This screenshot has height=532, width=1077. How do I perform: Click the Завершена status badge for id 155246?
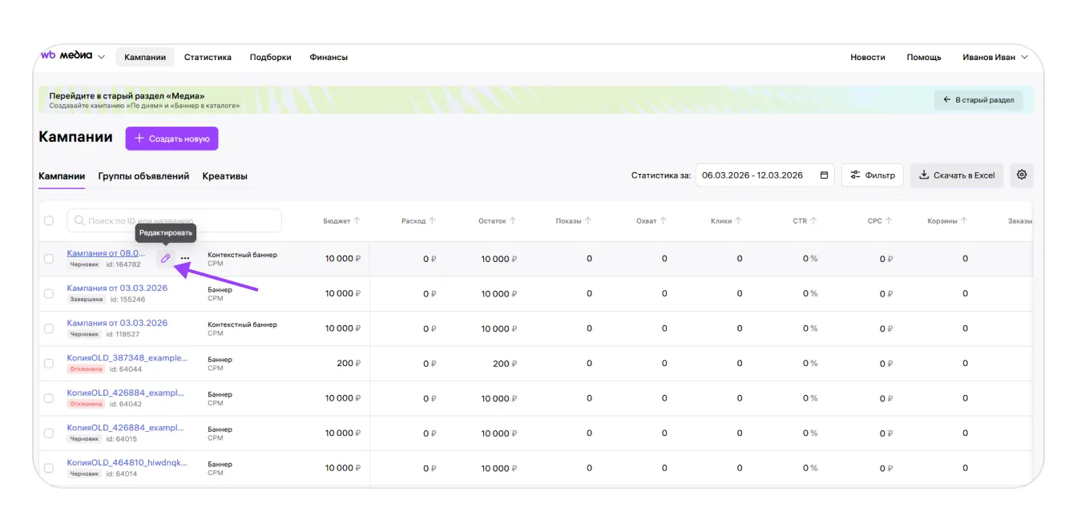[x=86, y=300]
